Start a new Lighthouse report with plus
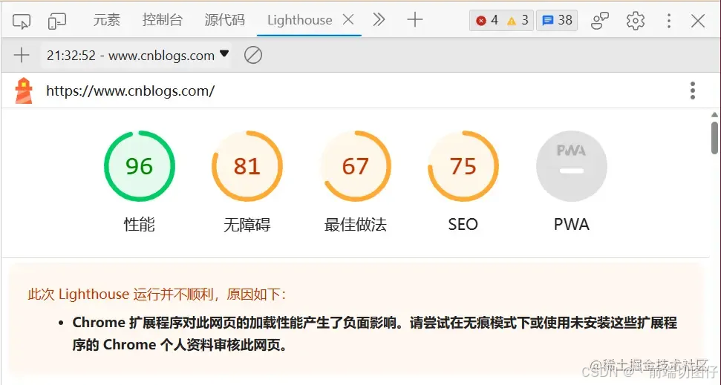Viewport: 721px width, 385px height. coord(22,55)
